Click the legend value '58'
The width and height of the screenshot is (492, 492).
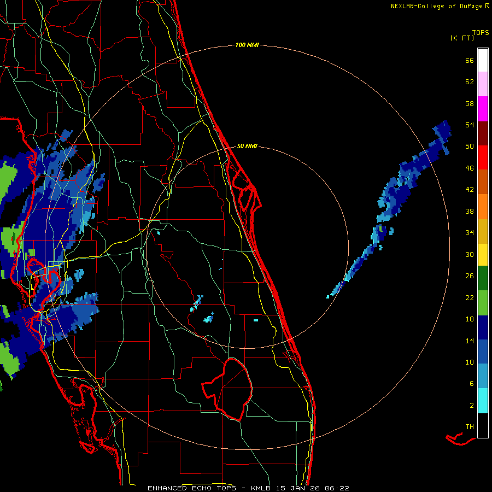click(470, 103)
